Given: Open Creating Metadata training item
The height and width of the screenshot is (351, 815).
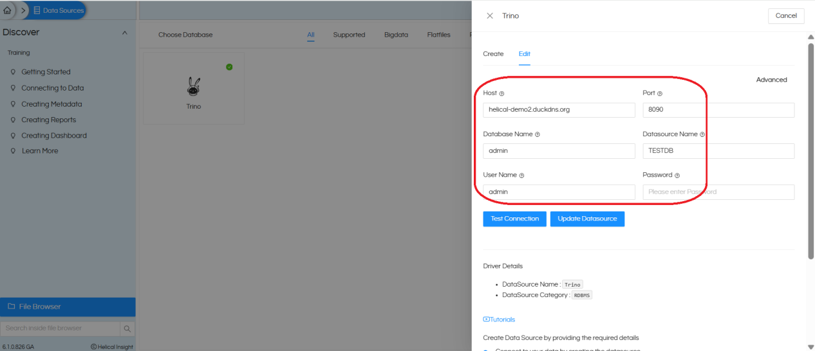Looking at the screenshot, I should coord(52,104).
